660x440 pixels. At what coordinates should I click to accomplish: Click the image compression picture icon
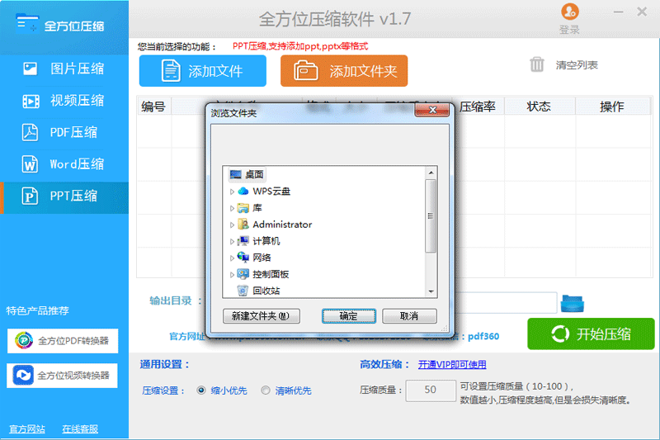[30, 69]
